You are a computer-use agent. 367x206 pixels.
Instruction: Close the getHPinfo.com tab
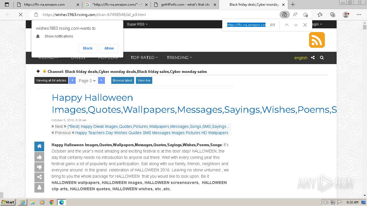coord(215,5)
